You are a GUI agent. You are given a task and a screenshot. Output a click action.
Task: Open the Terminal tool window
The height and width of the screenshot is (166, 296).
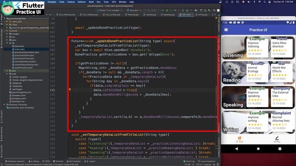[x=58, y=161]
